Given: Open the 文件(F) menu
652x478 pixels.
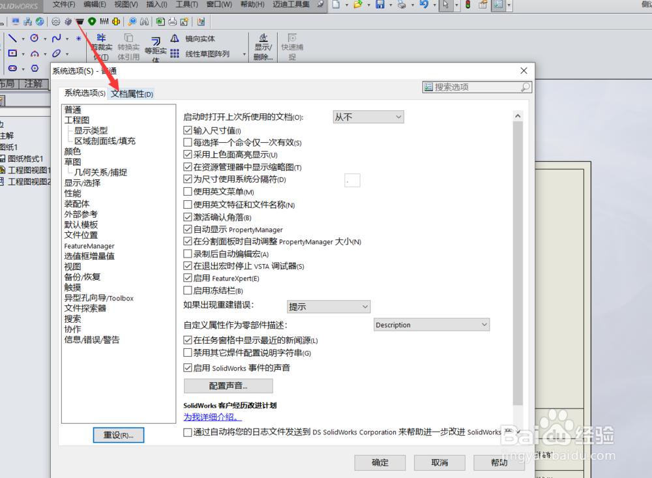Looking at the screenshot, I should [64, 4].
